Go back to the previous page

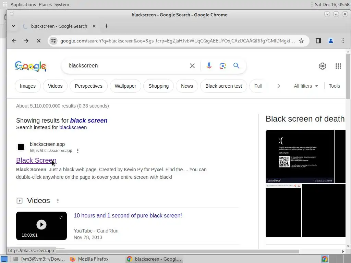(14, 41)
